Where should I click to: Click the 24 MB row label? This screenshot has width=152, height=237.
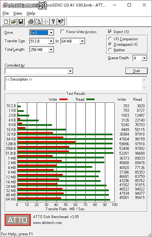coord(11,187)
